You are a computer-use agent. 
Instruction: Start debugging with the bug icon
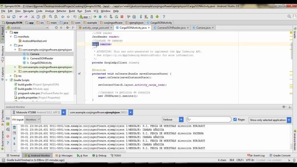[x=100, y=17]
